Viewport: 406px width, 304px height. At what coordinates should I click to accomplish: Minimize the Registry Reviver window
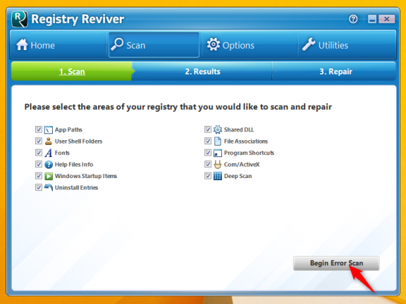click(x=372, y=19)
